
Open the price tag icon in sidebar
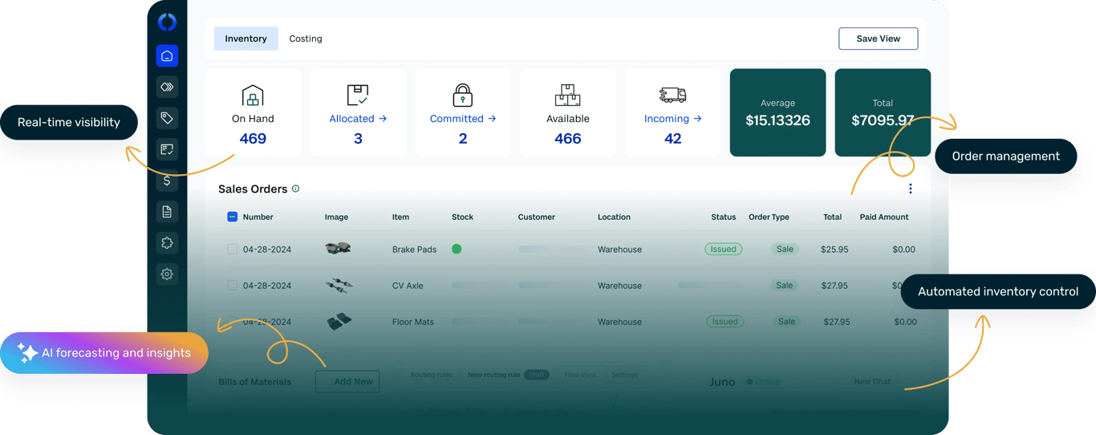pyautogui.click(x=167, y=118)
